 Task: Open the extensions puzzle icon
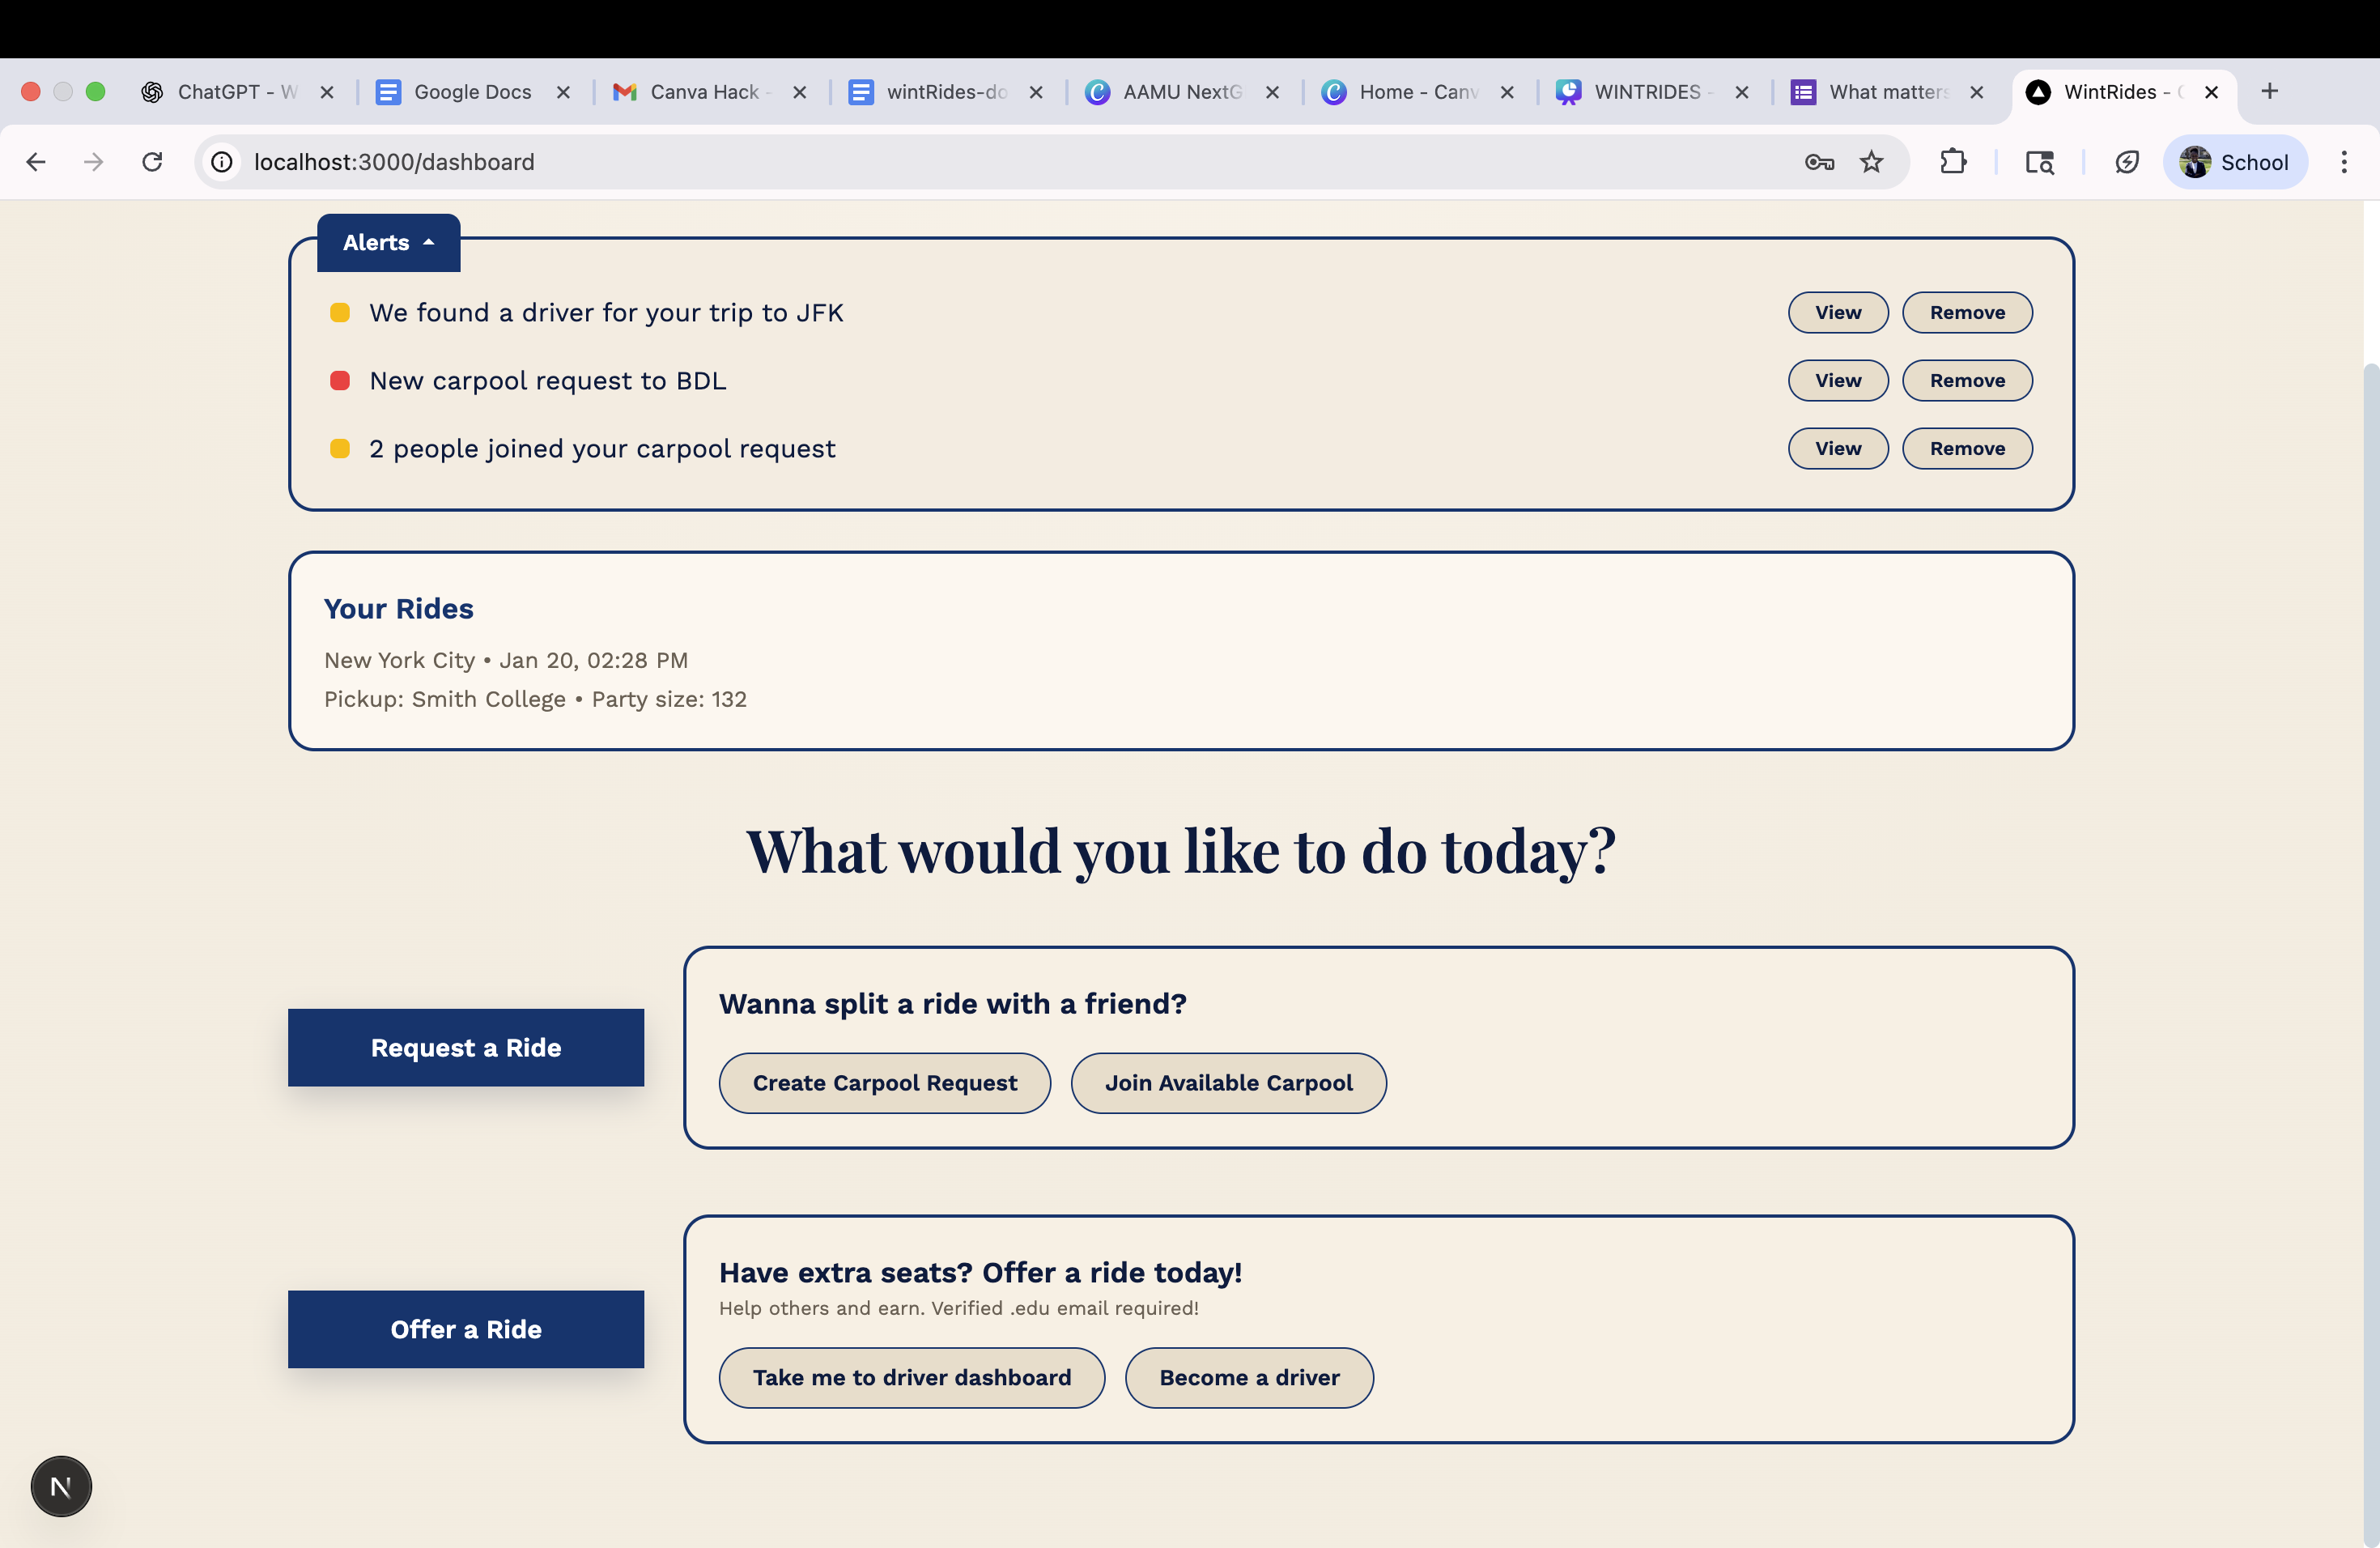pos(1953,162)
